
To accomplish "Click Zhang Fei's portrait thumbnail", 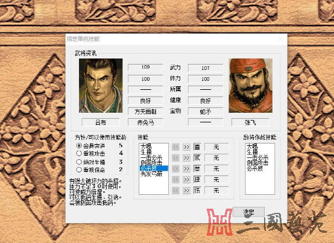I will coord(251,86).
